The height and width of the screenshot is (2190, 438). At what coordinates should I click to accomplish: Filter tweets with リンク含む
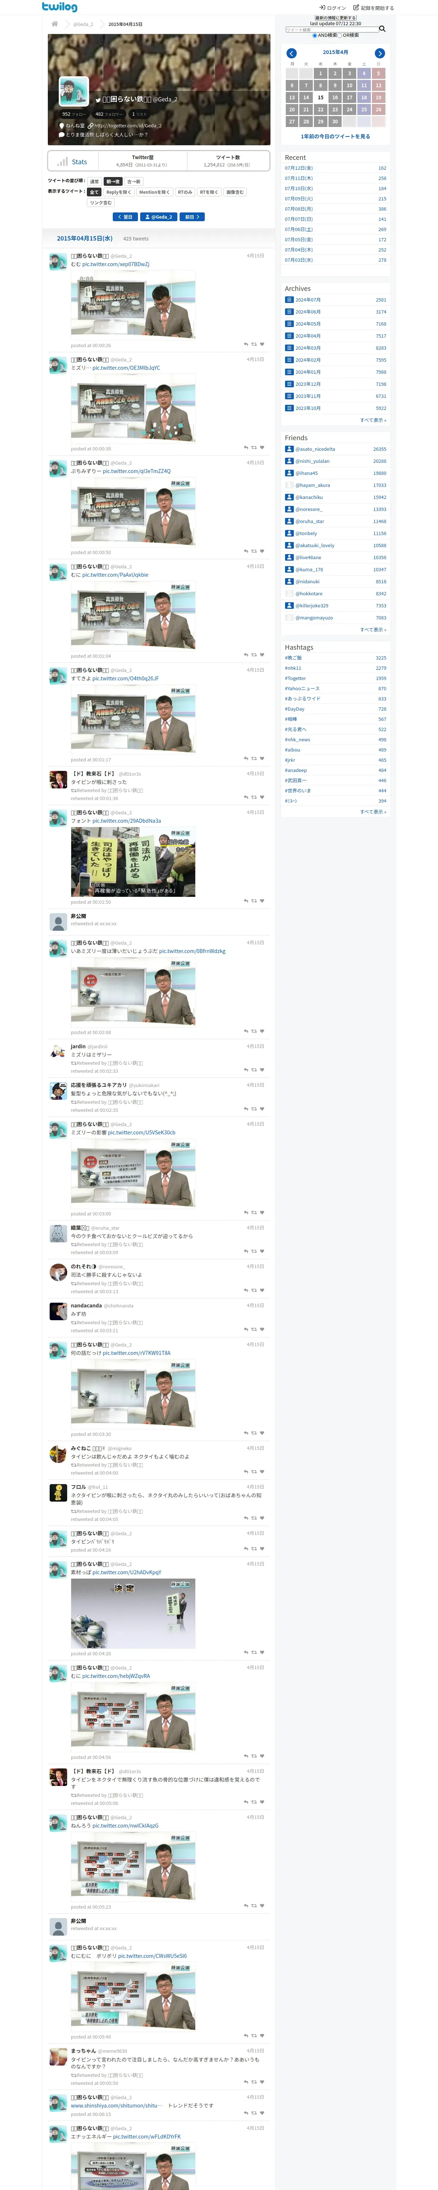pyautogui.click(x=100, y=203)
